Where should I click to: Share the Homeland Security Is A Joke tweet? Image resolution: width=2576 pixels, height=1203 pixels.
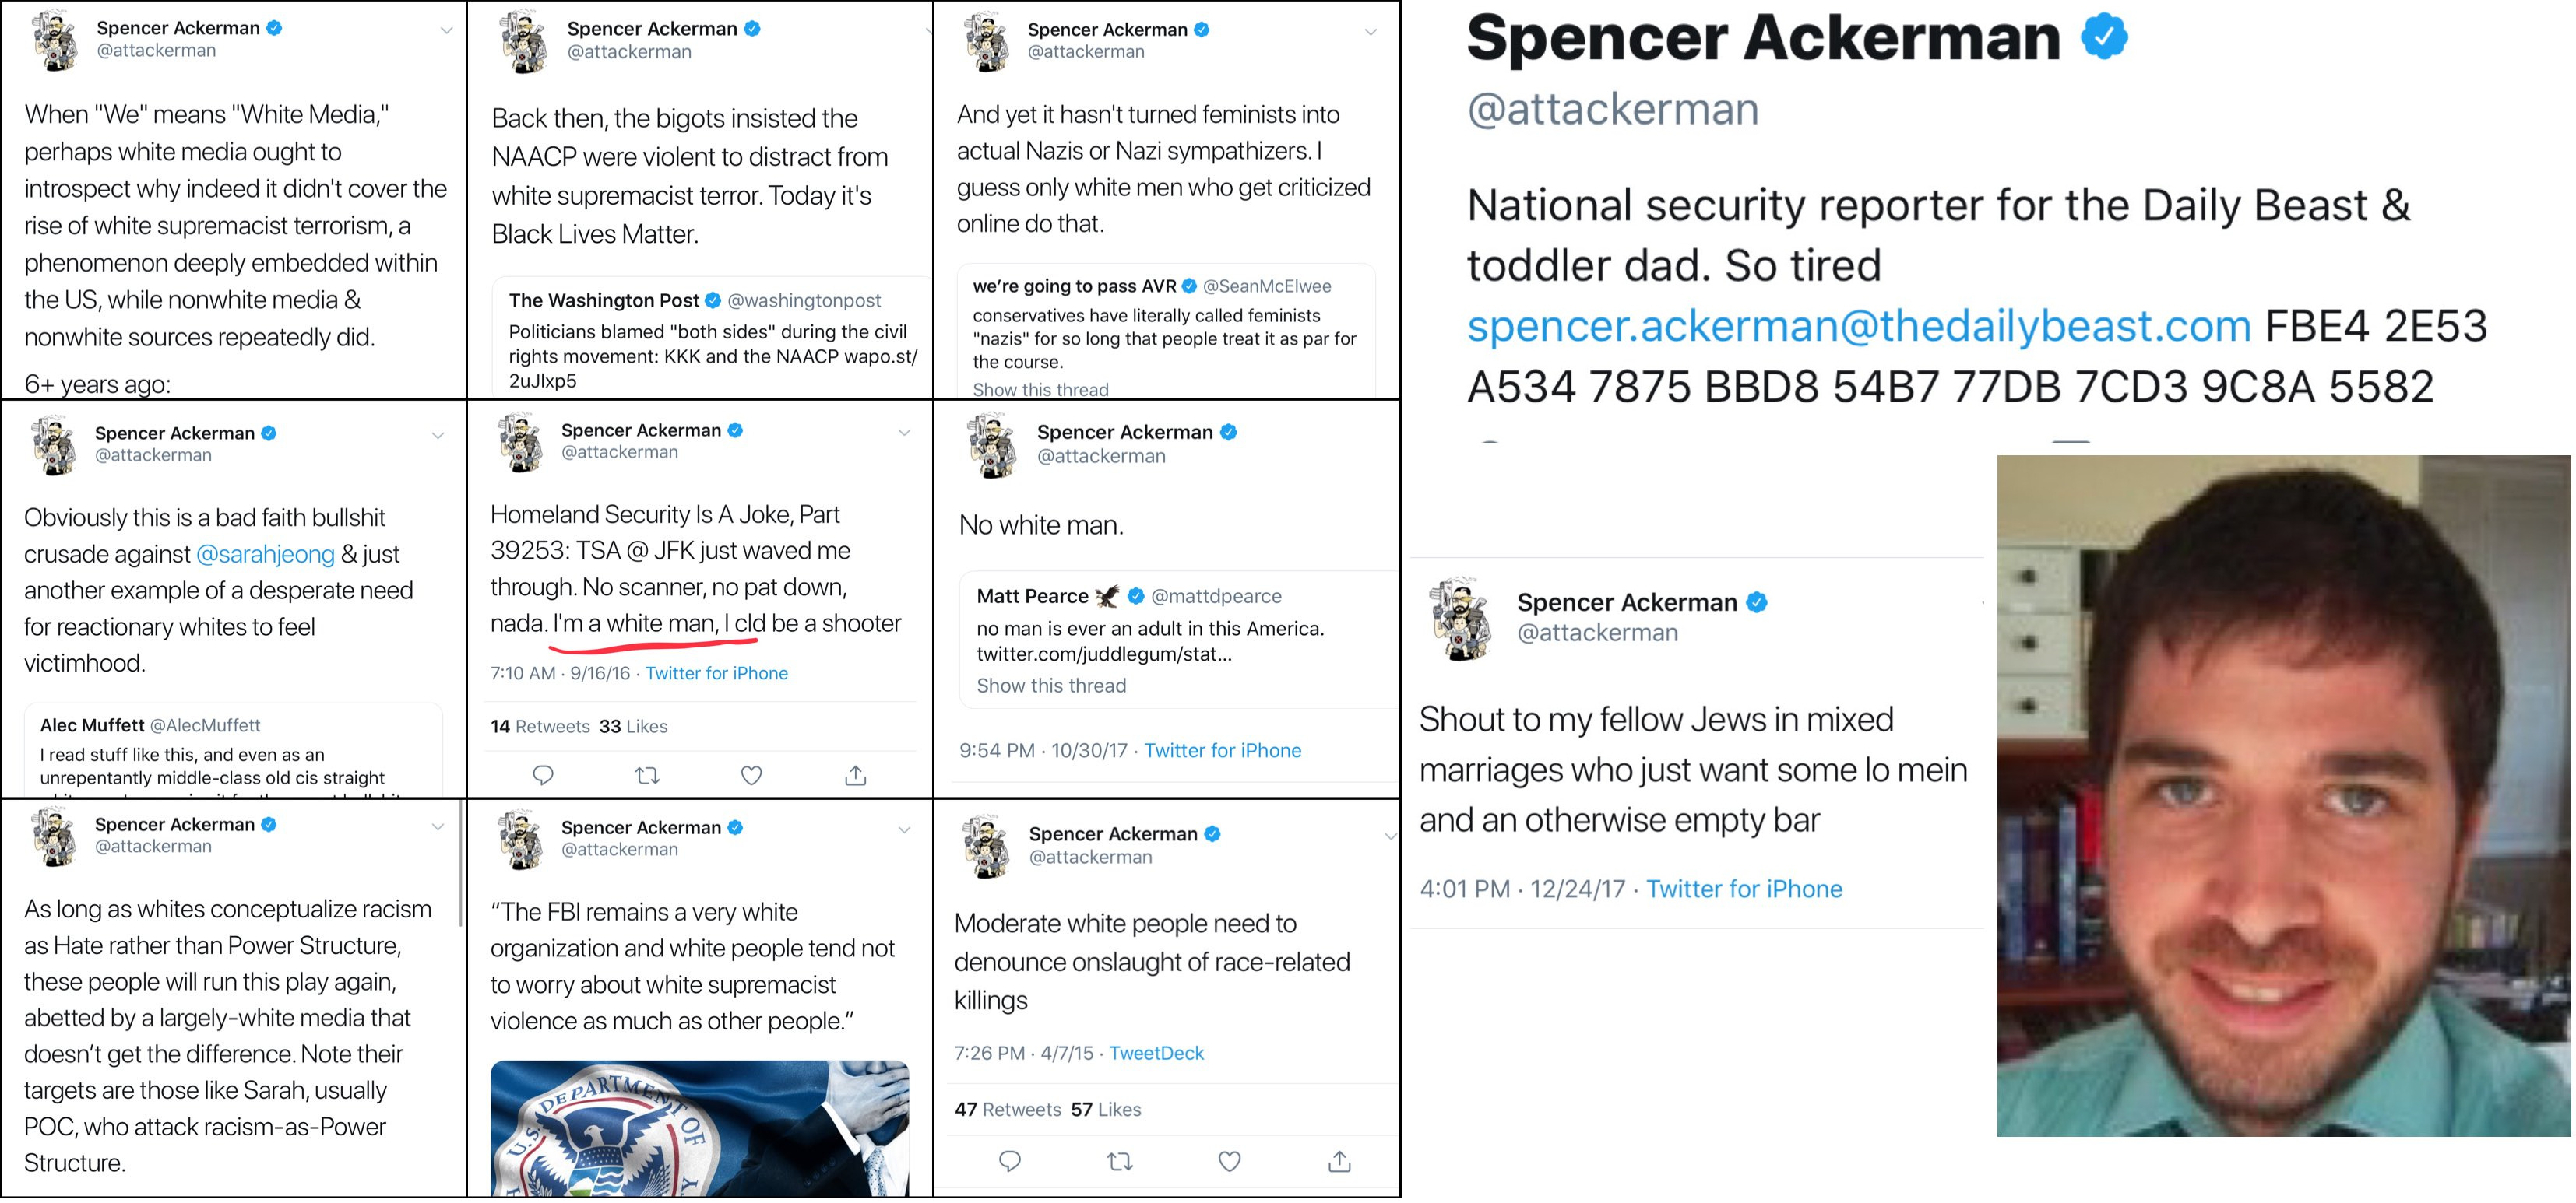click(x=855, y=775)
